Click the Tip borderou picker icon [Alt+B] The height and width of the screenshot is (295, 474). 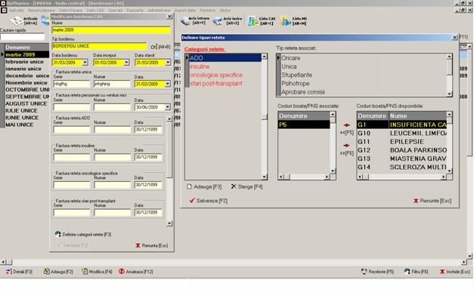pos(154,47)
